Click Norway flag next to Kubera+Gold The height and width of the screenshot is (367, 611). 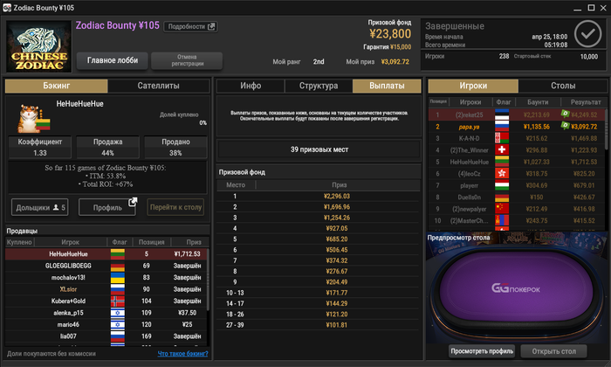(x=118, y=301)
